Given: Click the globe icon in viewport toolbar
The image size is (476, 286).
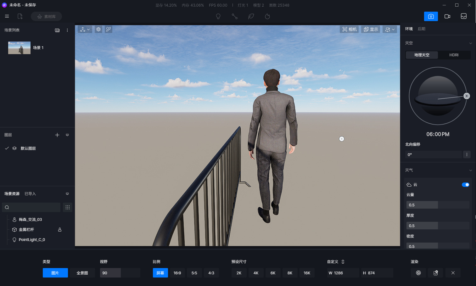Looking at the screenshot, I should (98, 29).
